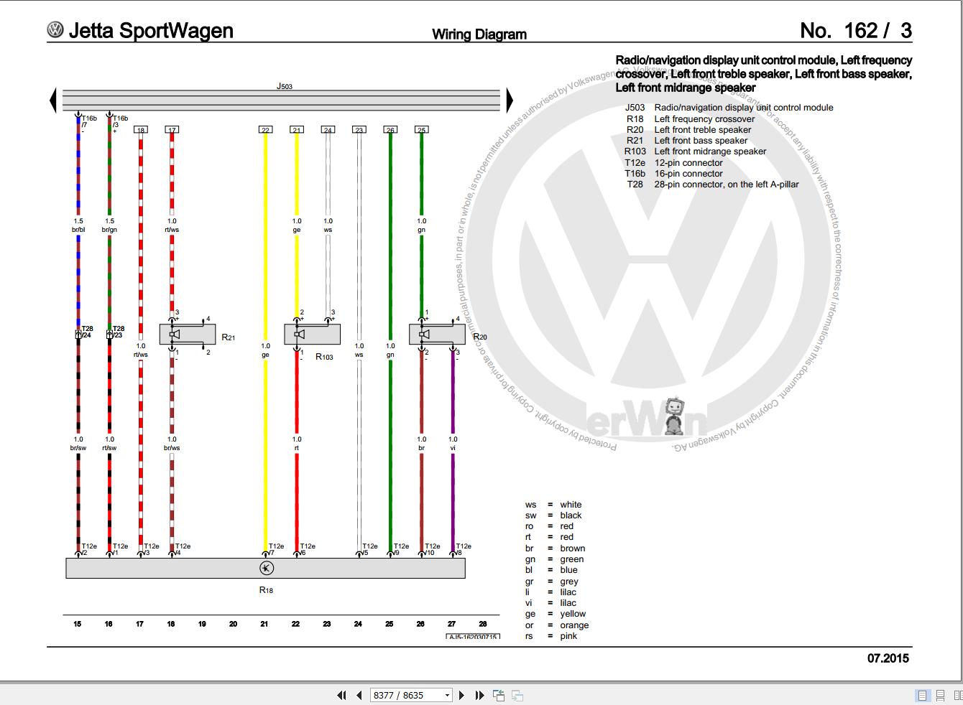Go to the previous page

tap(359, 695)
